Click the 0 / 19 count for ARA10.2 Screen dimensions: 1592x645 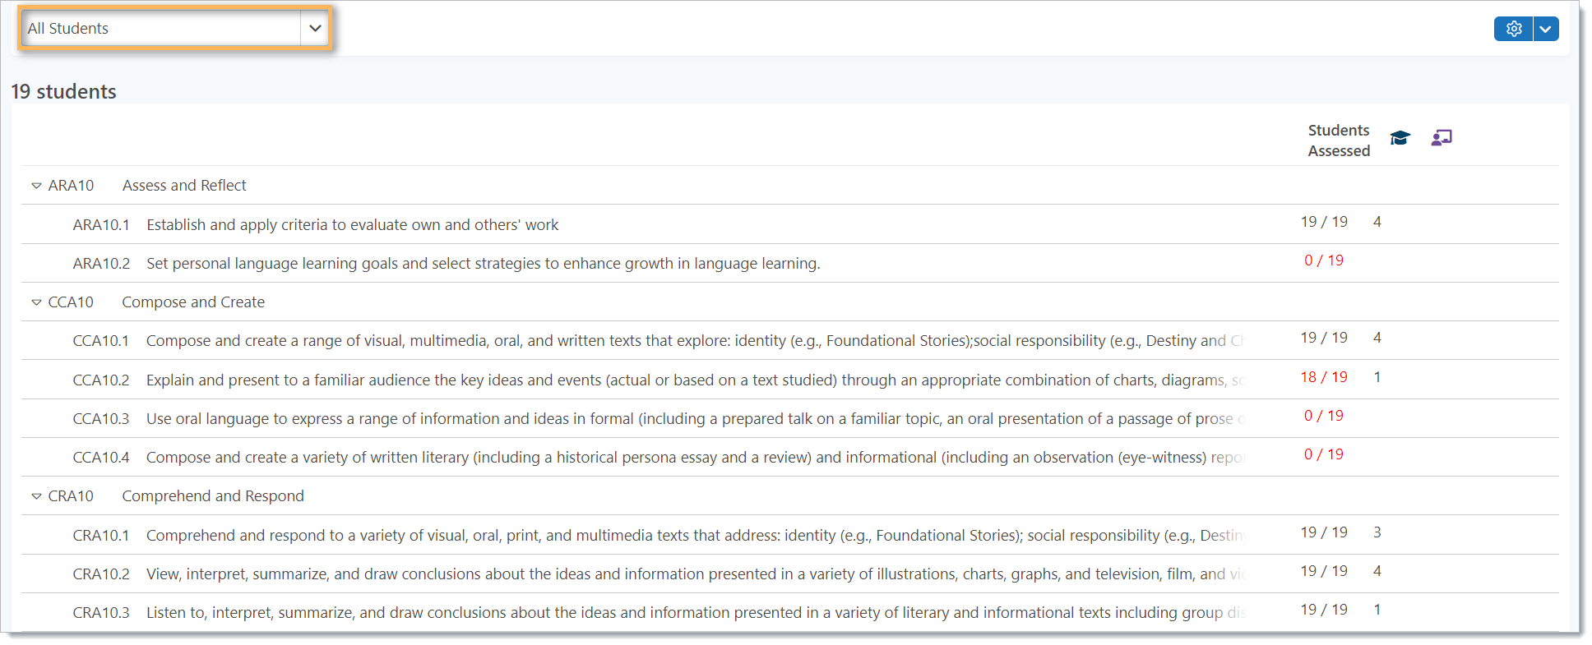tap(1324, 260)
